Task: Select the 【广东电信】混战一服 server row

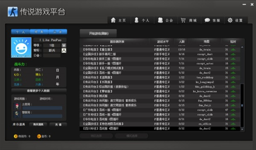Action: (x=160, y=110)
